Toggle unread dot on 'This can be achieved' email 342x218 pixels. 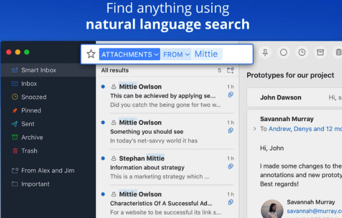point(103,86)
